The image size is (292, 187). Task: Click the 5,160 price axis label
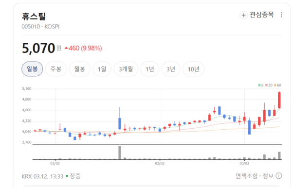[x=27, y=89]
